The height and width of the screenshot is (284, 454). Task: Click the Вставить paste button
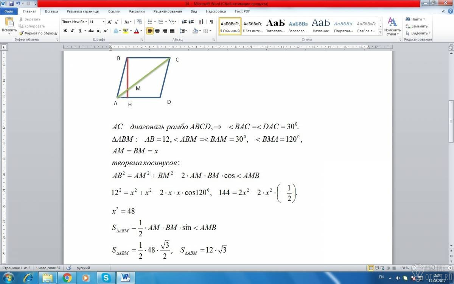[9, 26]
